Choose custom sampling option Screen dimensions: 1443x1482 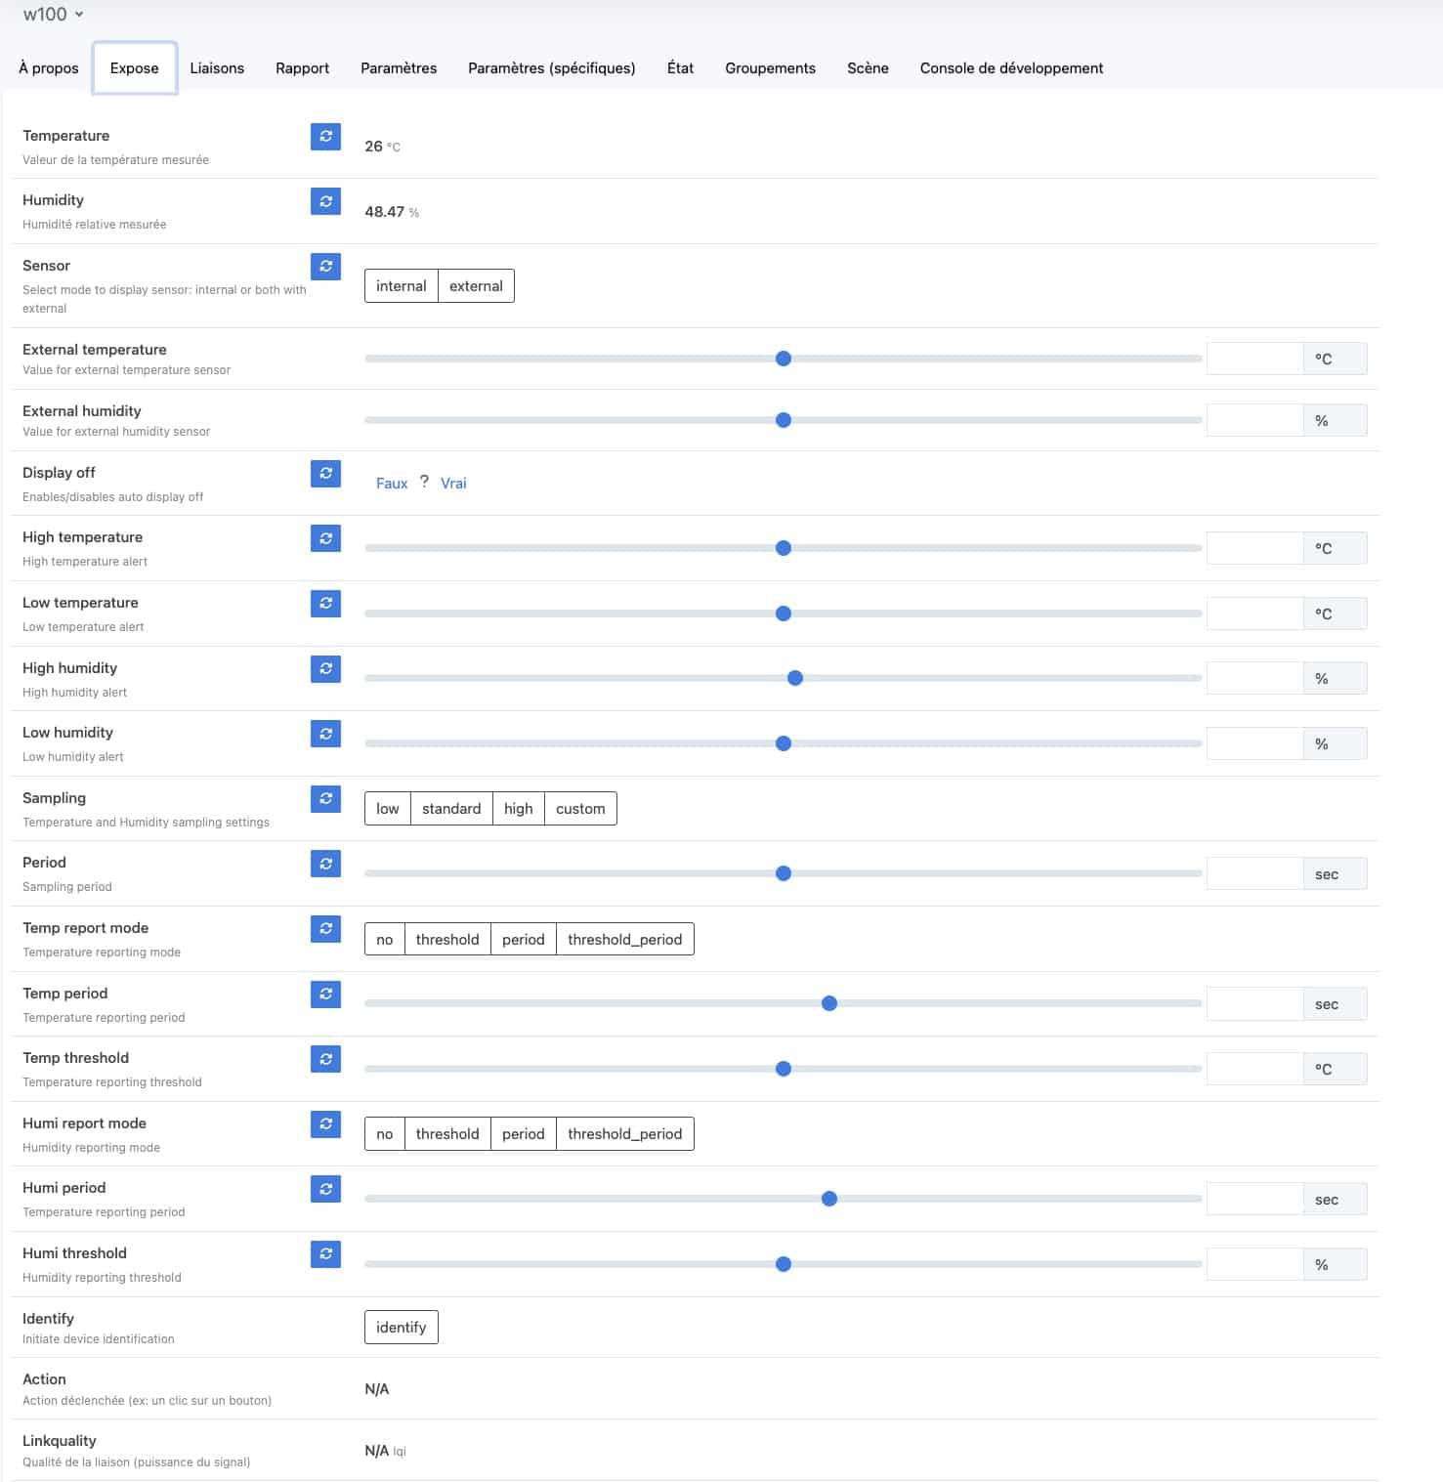580,809
